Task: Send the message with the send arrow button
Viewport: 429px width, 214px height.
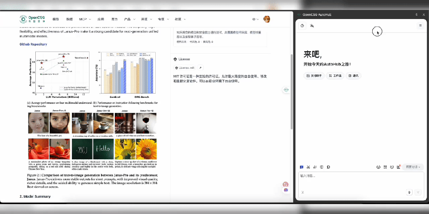Action: (x=418, y=192)
